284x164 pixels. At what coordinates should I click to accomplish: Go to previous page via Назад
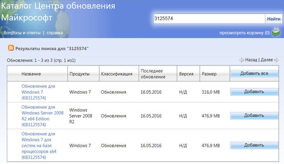[251, 60]
